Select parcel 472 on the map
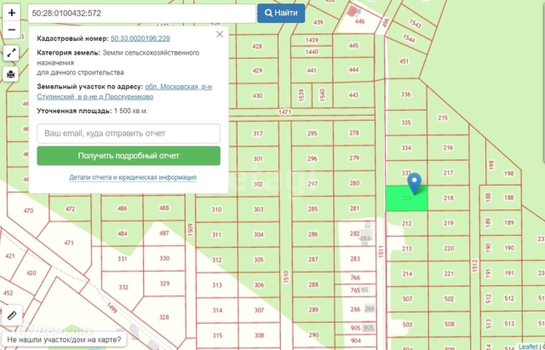Image resolution: width=545 pixels, height=350 pixels. click(x=70, y=209)
